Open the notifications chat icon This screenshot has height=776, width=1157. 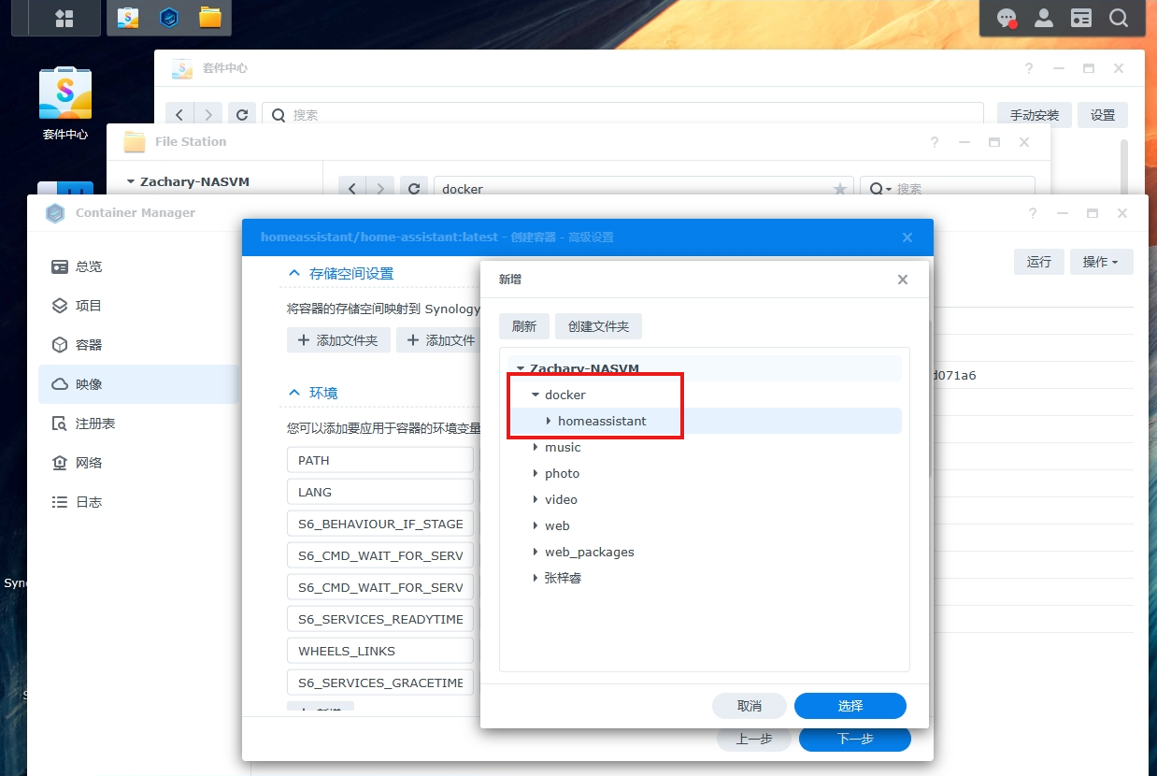[x=1007, y=18]
